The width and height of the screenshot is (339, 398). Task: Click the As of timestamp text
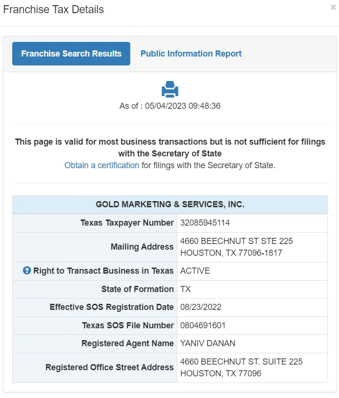click(170, 106)
